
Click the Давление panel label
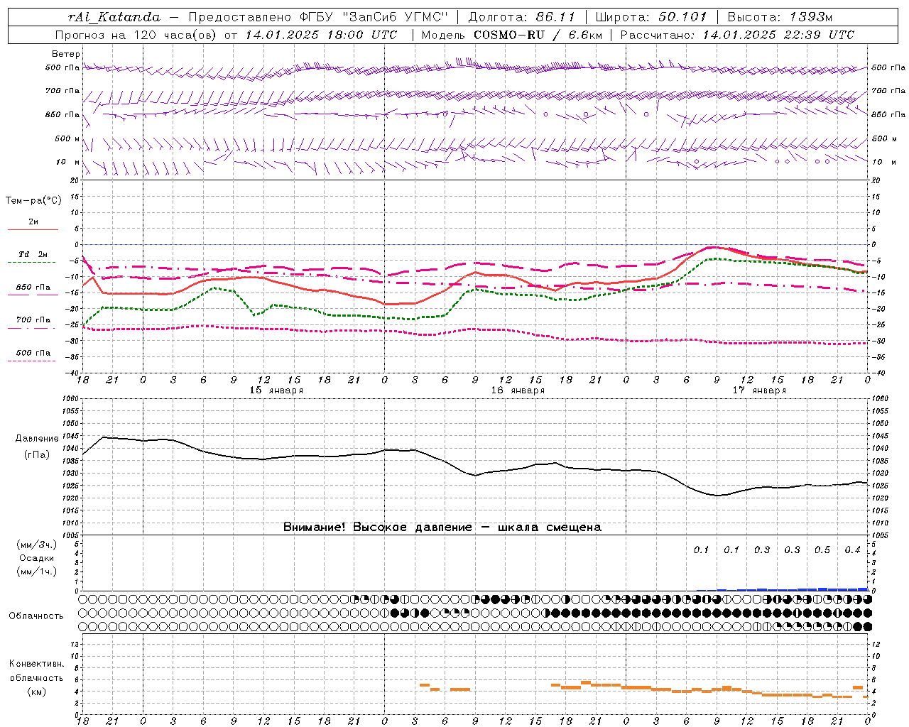37,439
